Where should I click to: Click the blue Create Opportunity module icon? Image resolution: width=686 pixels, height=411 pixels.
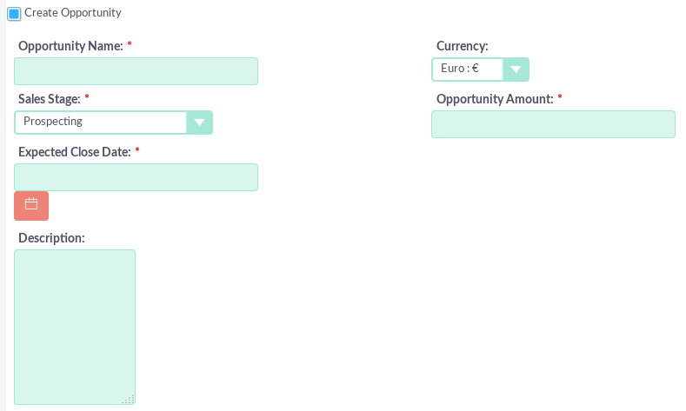point(14,14)
